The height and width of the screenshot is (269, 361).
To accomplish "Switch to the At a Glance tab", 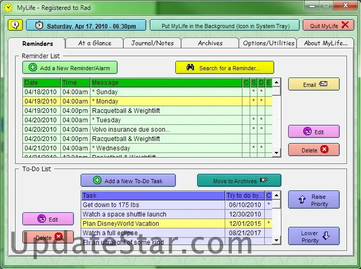I will click(95, 43).
